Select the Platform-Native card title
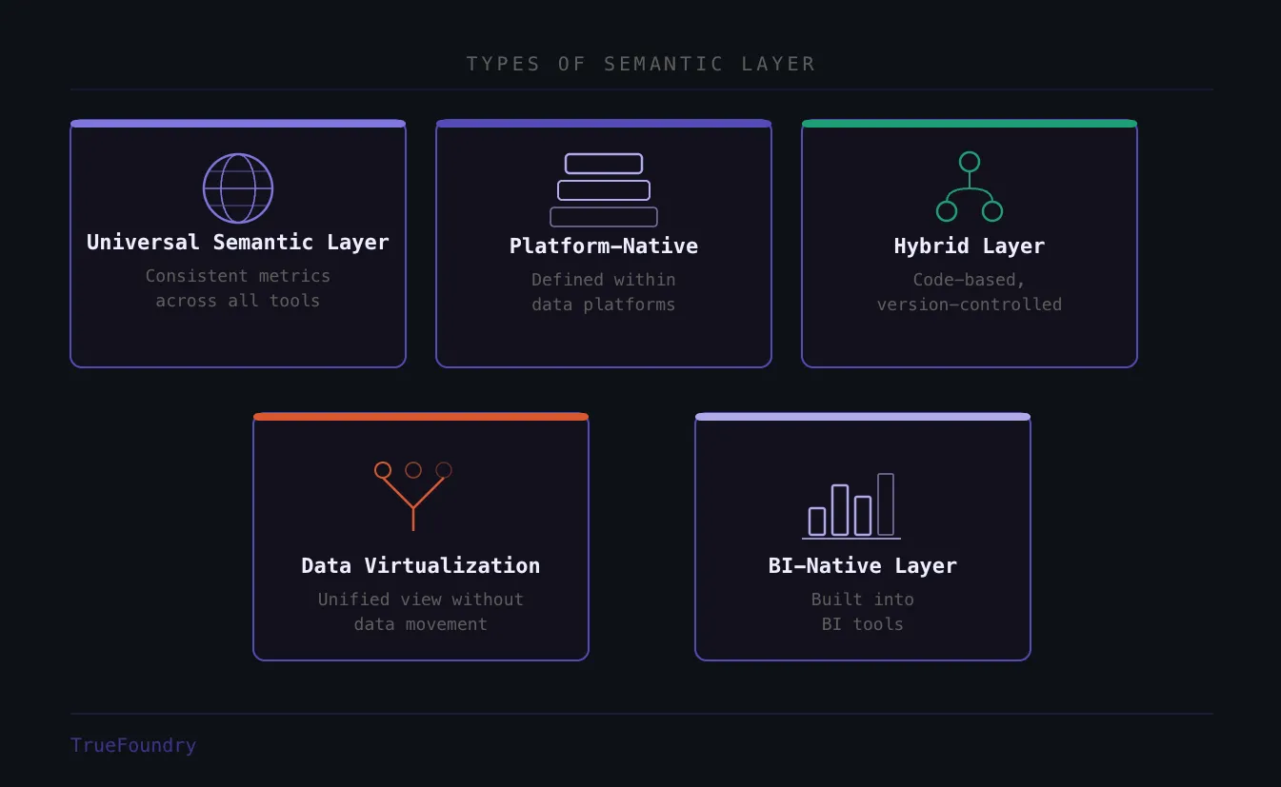Image resolution: width=1281 pixels, height=787 pixels. point(604,246)
